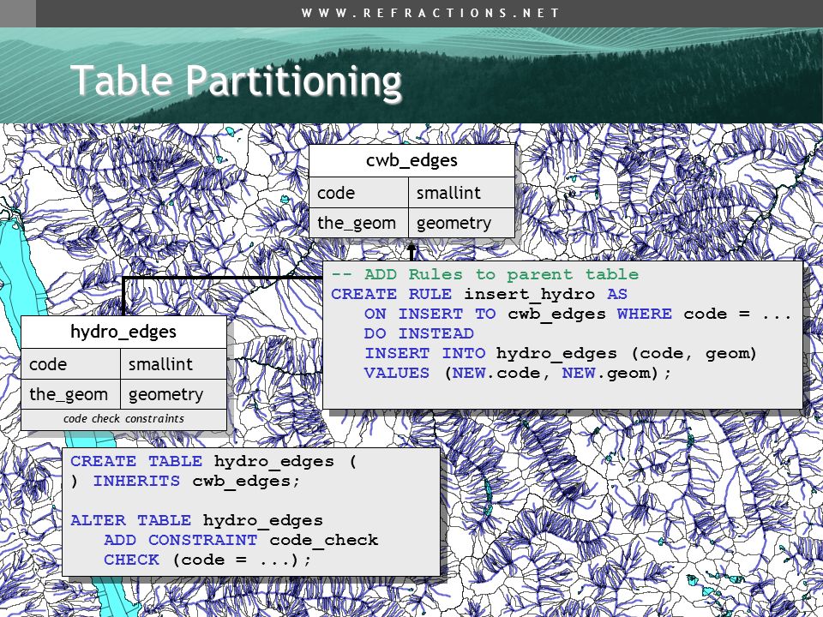Select 'code' cell in cwb_edges table

click(x=358, y=193)
